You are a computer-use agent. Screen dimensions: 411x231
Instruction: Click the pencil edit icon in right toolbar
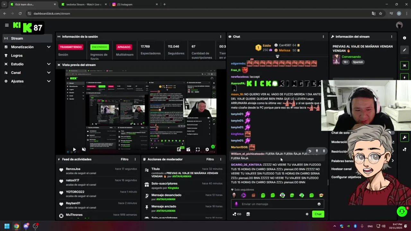point(404,50)
